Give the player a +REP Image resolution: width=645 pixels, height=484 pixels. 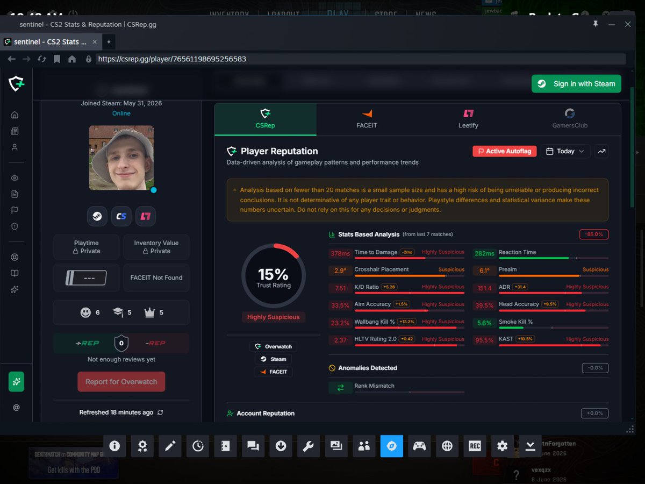coord(87,343)
